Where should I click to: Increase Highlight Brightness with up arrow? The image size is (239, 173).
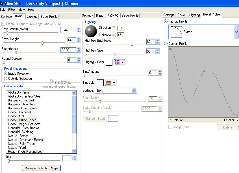coord(158,40)
